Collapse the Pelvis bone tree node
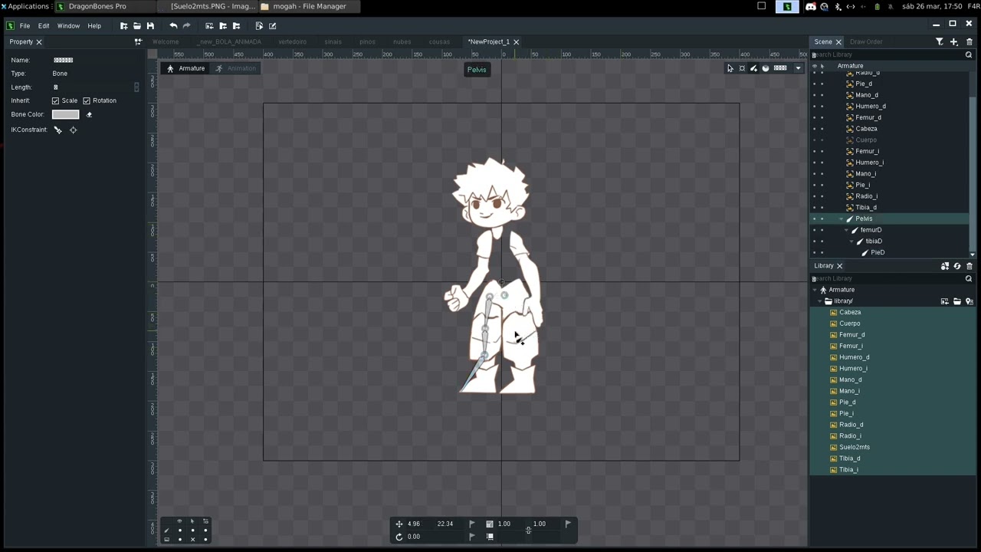This screenshot has width=981, height=552. [841, 219]
